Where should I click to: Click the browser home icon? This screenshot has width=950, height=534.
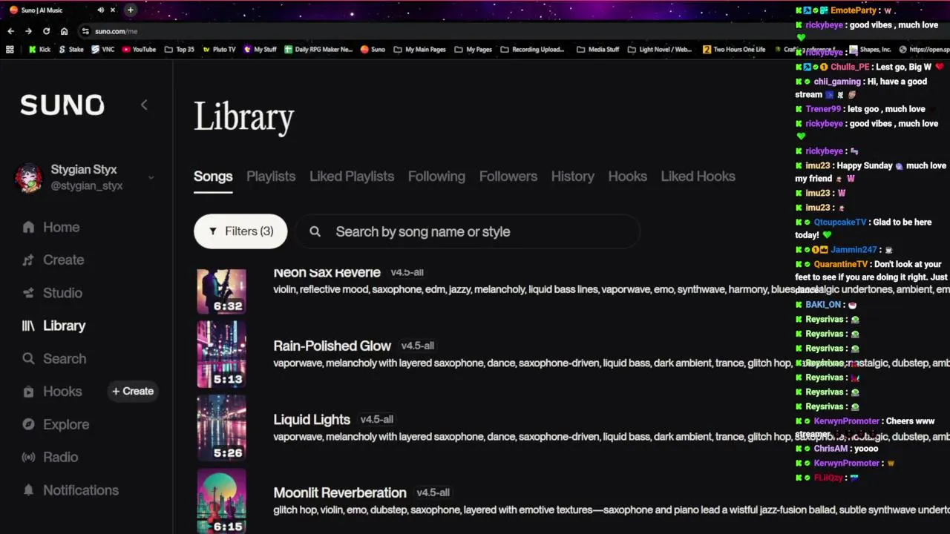click(64, 31)
